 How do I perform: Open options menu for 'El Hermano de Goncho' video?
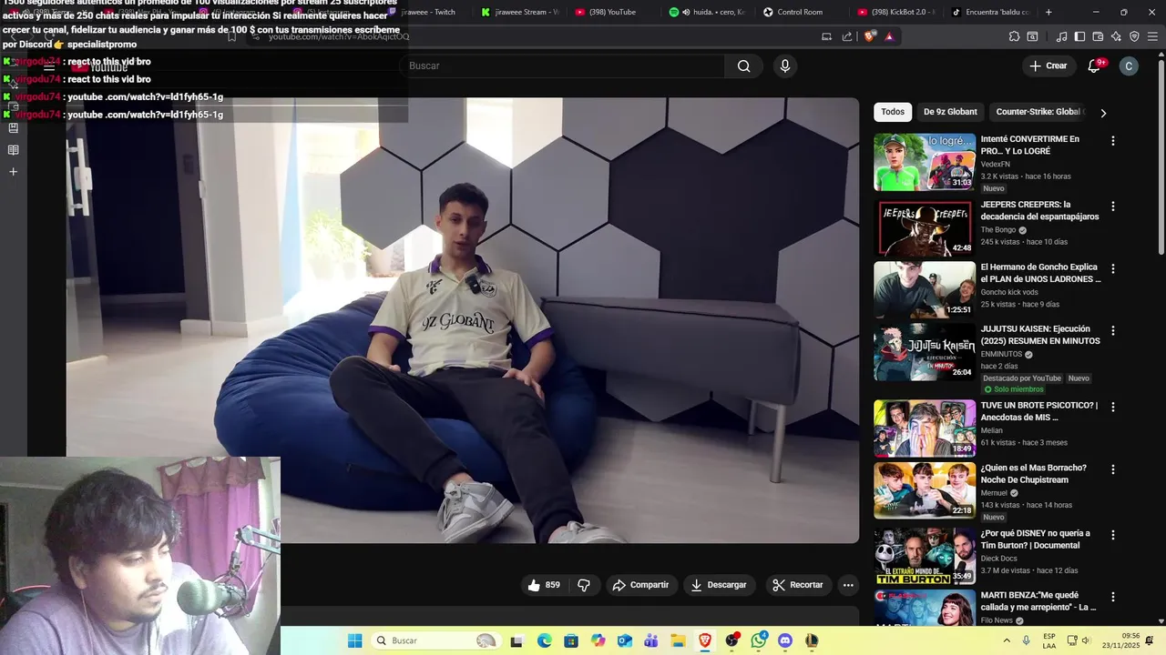(x=1112, y=269)
